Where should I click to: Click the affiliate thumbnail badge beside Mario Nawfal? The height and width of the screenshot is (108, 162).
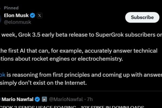coord(44,99)
